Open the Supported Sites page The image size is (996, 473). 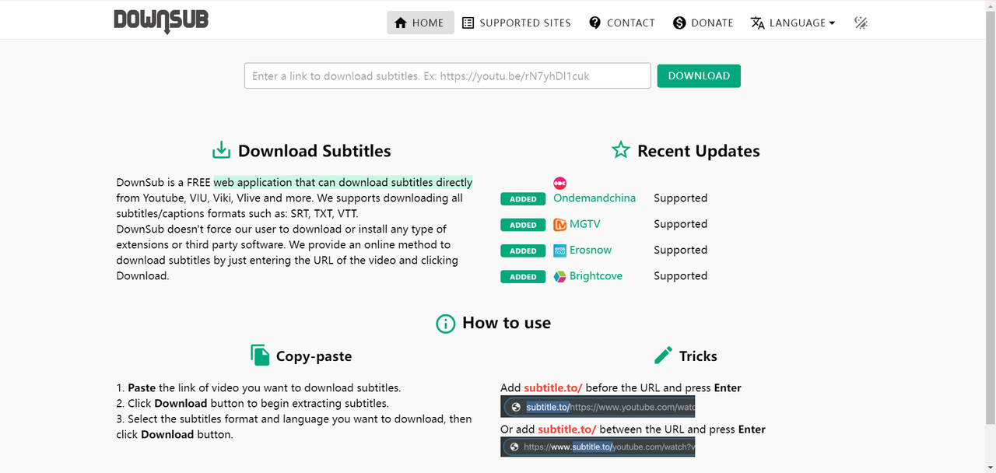(517, 23)
